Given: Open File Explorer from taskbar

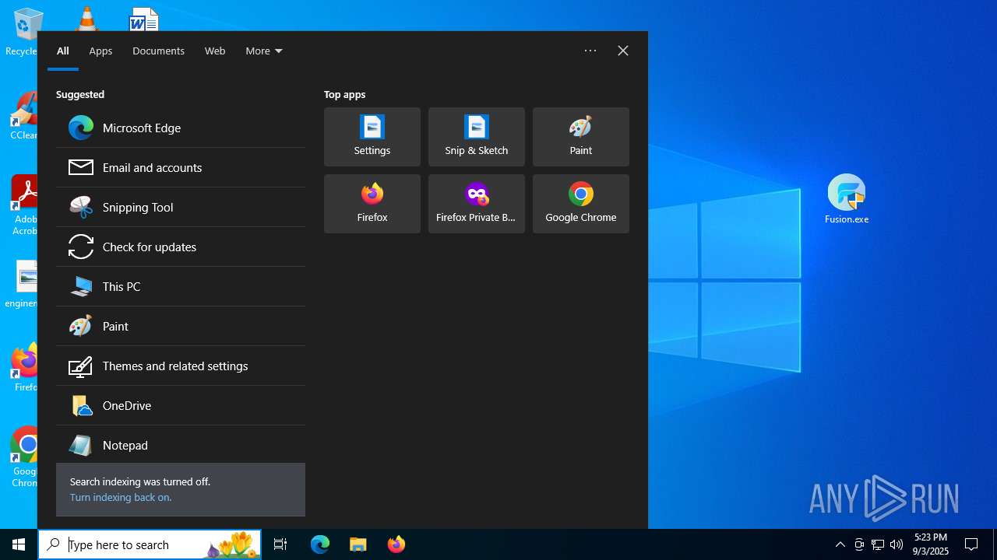Looking at the screenshot, I should [x=358, y=544].
